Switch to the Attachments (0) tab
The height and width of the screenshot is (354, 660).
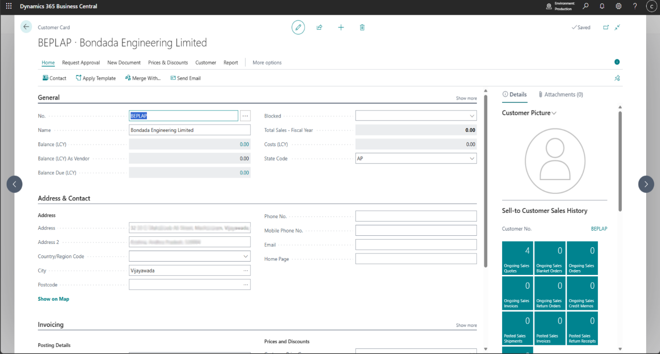tap(561, 94)
